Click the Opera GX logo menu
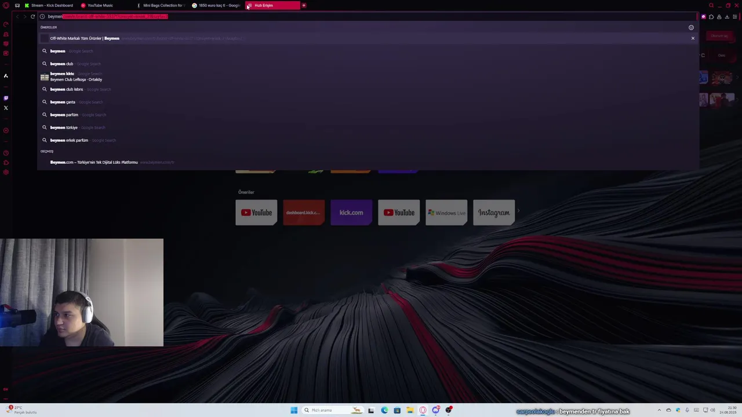Screen dimensions: 742x417 5,5
